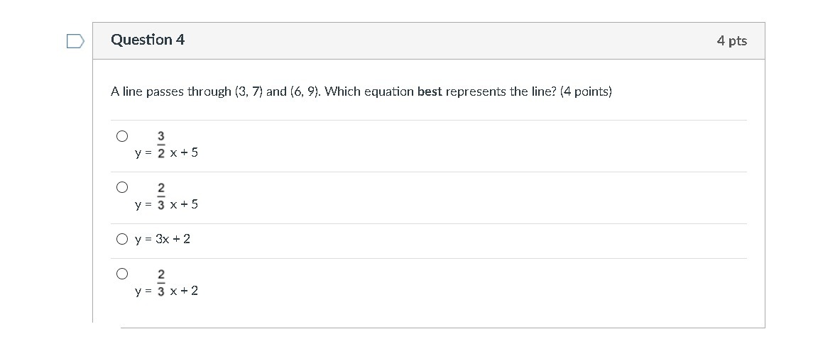Click the 4 pts label
Image resolution: width=840 pixels, height=351 pixels.
[x=731, y=41]
